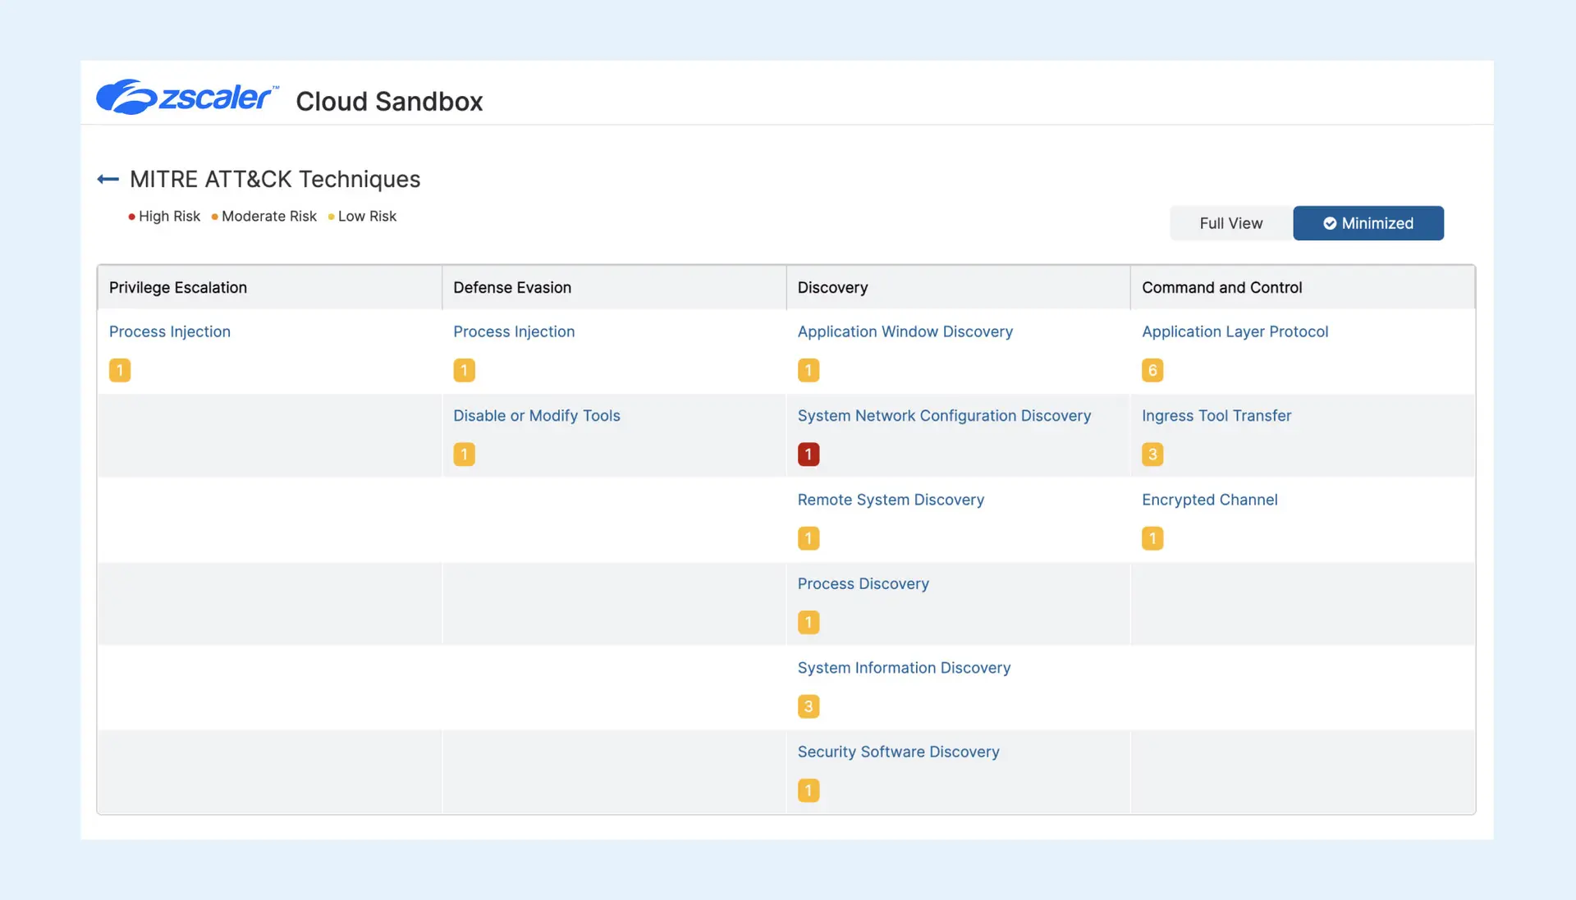
Task: Click the Defense Evasion column header
Action: coord(614,287)
